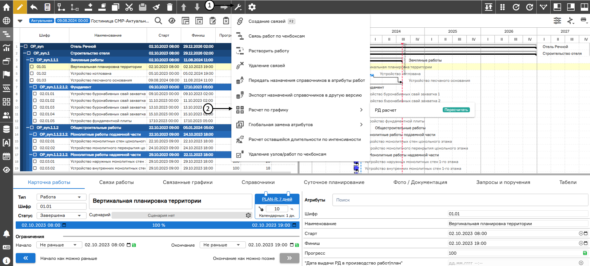Click the gray double right arrow button
The image size is (590, 266).
(x=289, y=258)
